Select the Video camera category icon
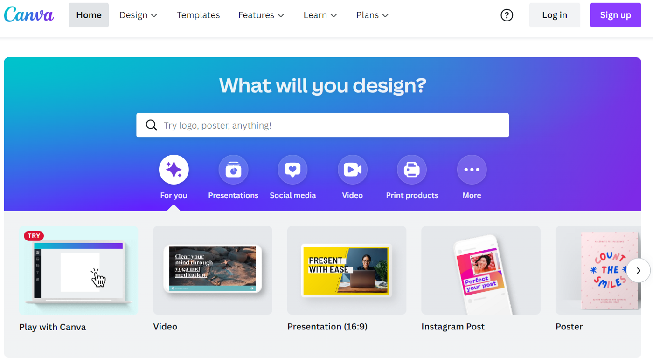Viewport: 653px width, 363px height. (352, 170)
